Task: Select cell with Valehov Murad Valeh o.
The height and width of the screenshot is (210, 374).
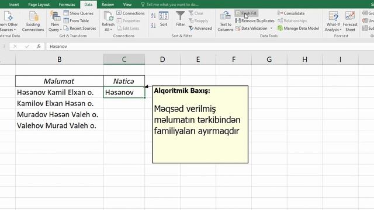Action: point(60,125)
